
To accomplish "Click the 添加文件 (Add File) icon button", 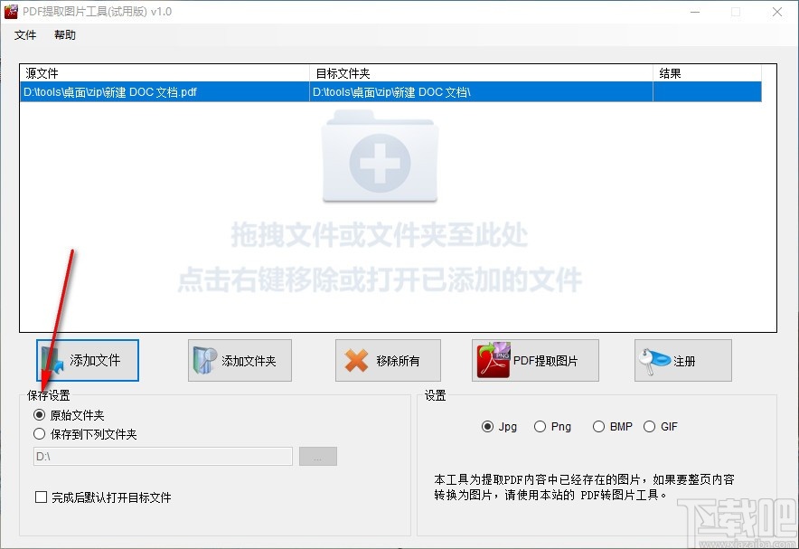I will [51, 360].
